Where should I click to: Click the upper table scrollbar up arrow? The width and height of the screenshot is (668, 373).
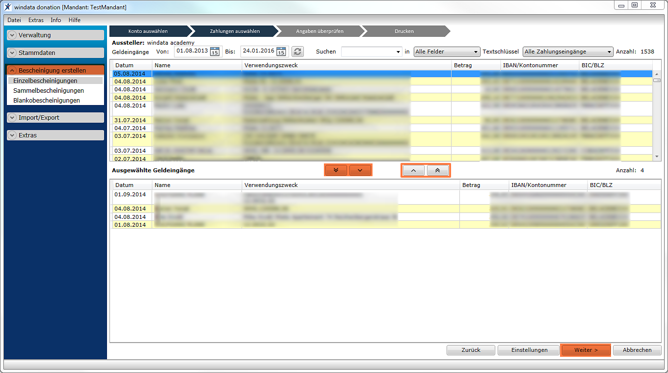(657, 74)
